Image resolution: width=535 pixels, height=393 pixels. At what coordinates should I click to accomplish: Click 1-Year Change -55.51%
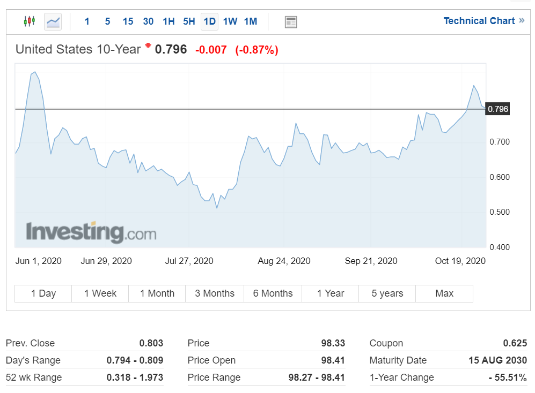tap(508, 377)
